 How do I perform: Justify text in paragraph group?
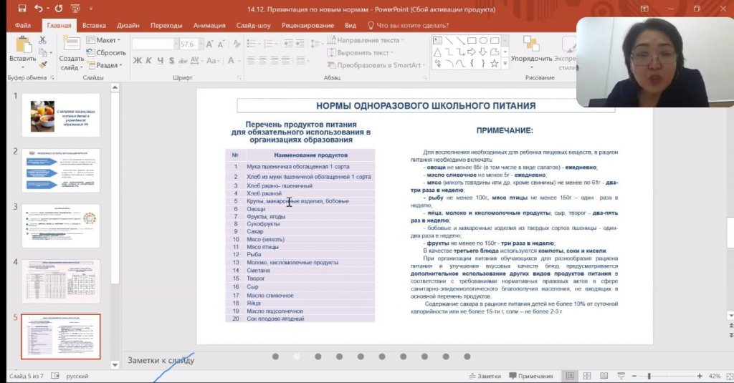click(x=285, y=60)
